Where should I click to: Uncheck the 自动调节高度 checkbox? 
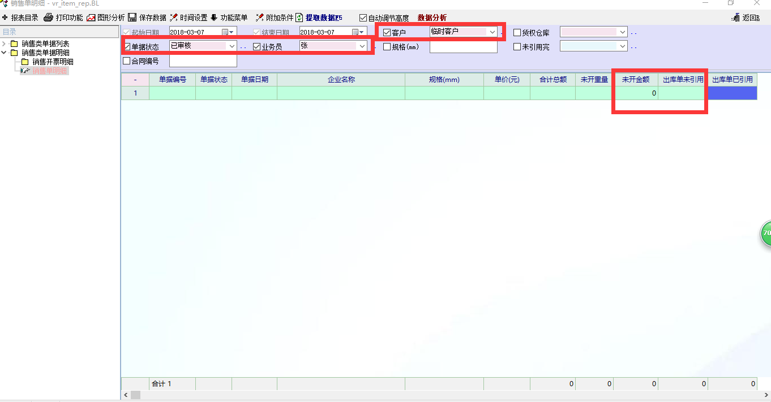tap(363, 18)
